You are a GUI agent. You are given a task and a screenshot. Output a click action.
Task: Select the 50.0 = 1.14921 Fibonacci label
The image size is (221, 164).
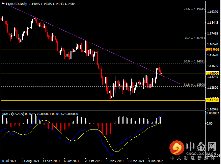pyautogui.click(x=194, y=61)
